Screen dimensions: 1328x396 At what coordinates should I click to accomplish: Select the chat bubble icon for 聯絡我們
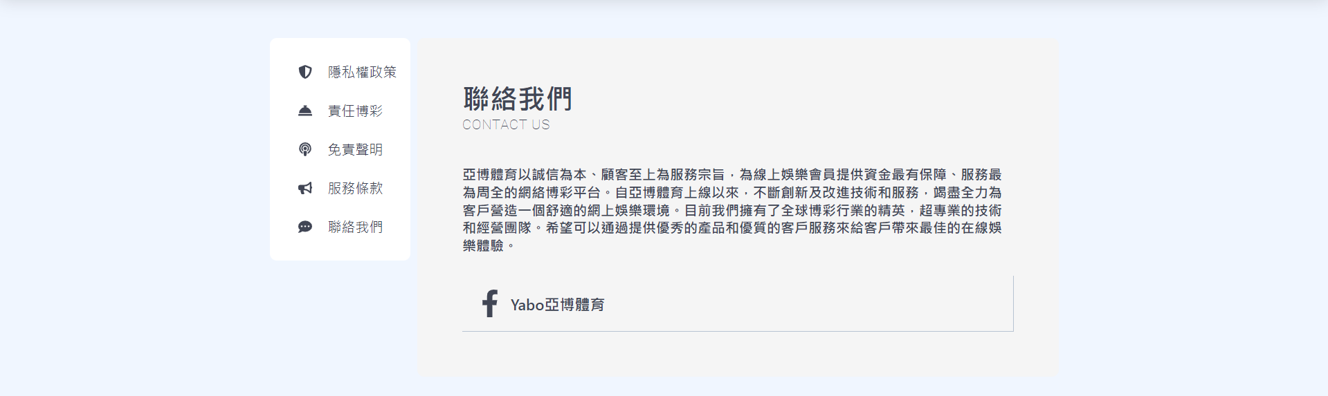[304, 227]
